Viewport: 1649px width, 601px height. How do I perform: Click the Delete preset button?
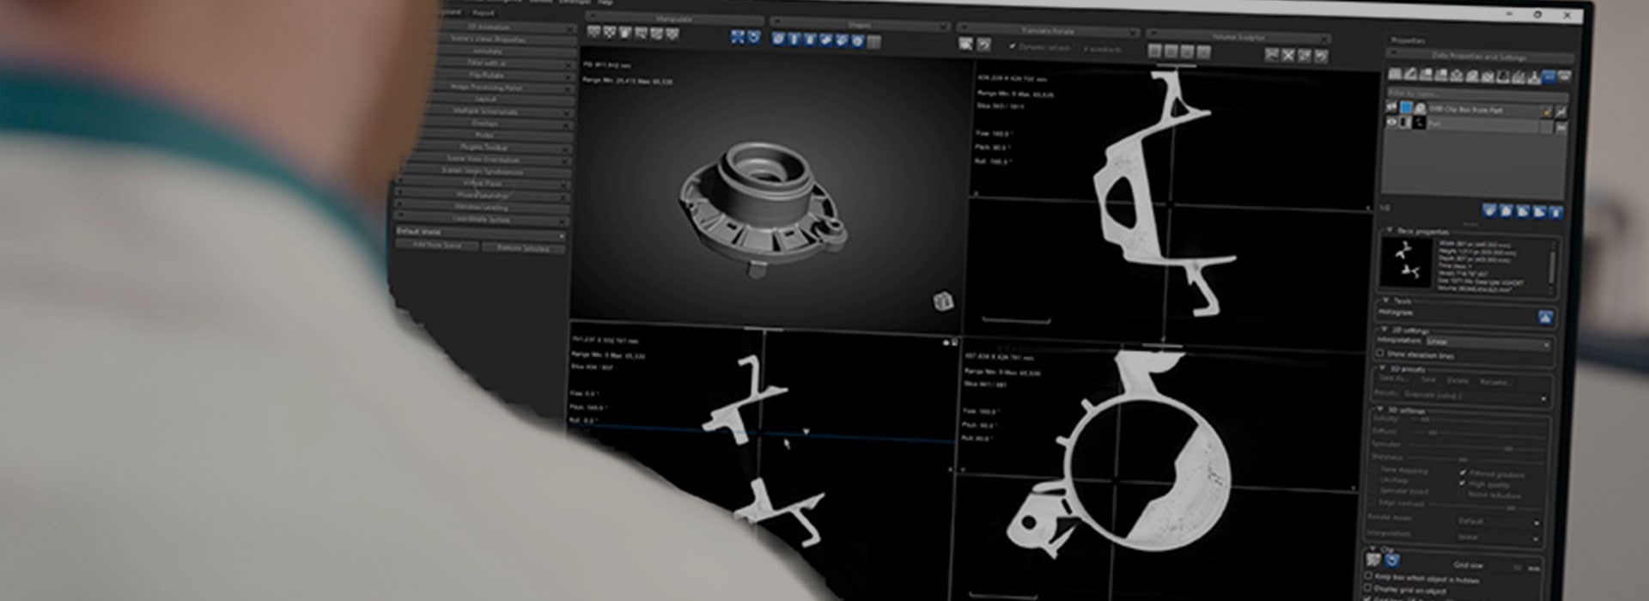pyautogui.click(x=1457, y=380)
